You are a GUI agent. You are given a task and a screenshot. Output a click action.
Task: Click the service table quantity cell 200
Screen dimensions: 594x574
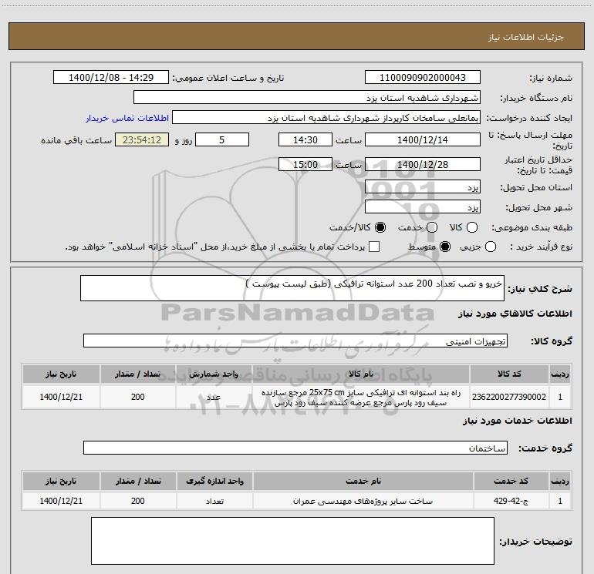pyautogui.click(x=138, y=501)
